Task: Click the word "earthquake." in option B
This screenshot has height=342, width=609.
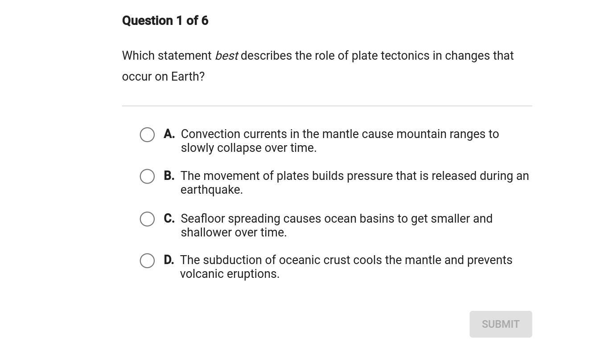Action: coord(211,190)
